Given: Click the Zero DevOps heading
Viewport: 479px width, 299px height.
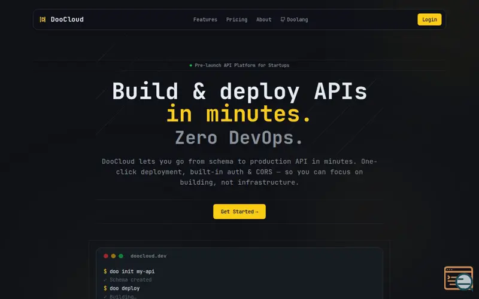Looking at the screenshot, I should coord(239,138).
